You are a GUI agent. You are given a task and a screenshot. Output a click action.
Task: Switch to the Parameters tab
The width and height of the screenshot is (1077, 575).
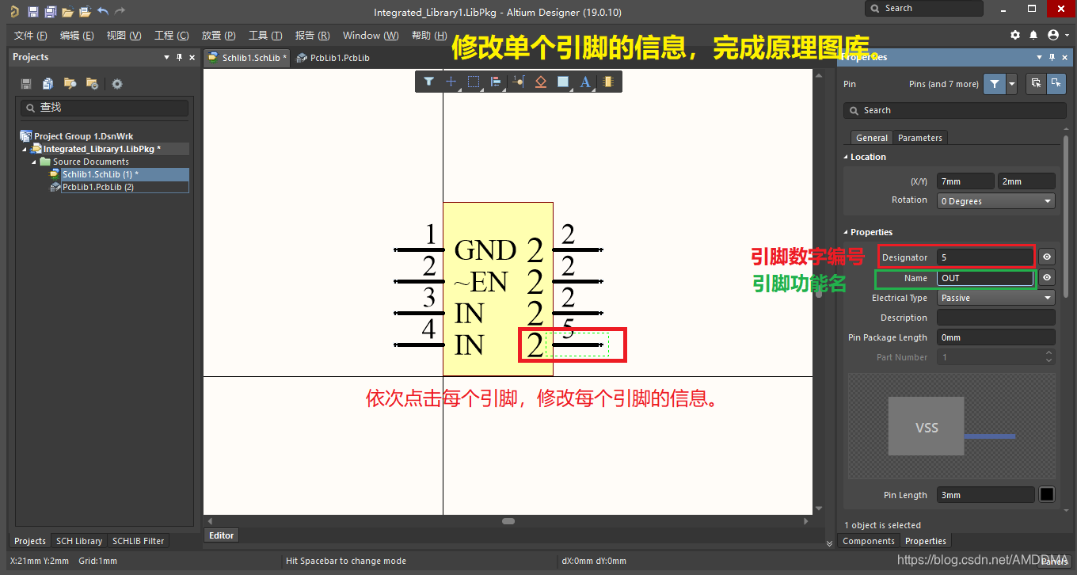pos(919,138)
